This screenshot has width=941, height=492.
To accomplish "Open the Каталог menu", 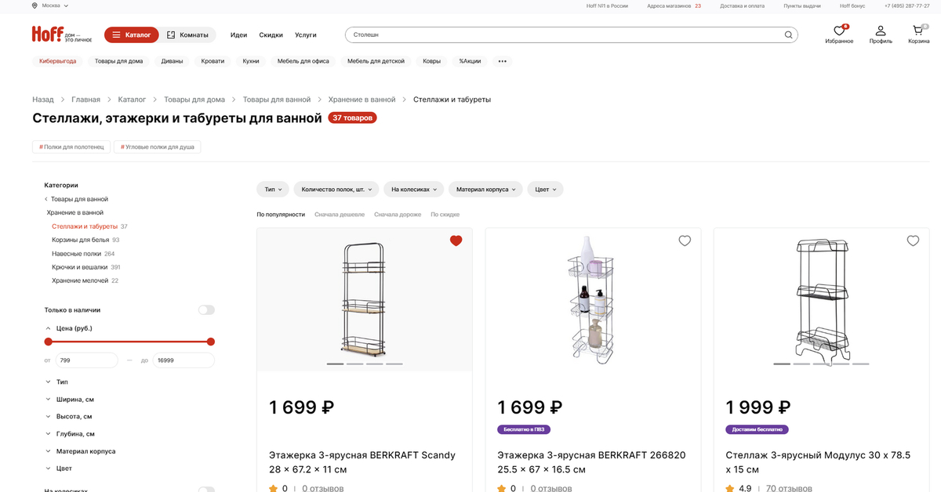I will pos(131,34).
